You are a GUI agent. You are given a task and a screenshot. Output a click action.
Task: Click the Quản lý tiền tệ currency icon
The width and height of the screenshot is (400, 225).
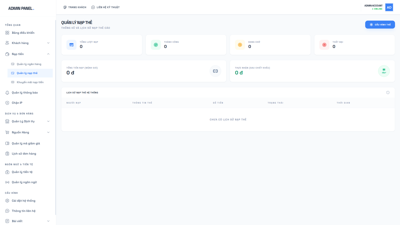pyautogui.click(x=7, y=172)
